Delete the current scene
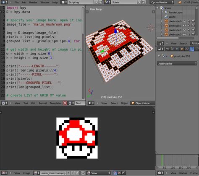Image resolution: width=199 pixels, height=176 pixels. [144, 2]
